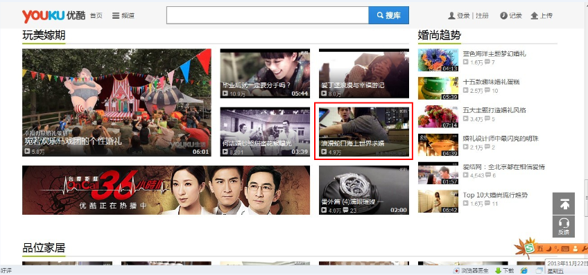The height and width of the screenshot is (275, 588).
Task: Open the 频道 channel list menu
Action: [123, 16]
